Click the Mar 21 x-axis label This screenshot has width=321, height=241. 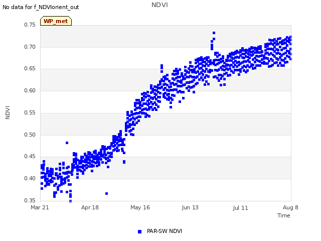40,207
